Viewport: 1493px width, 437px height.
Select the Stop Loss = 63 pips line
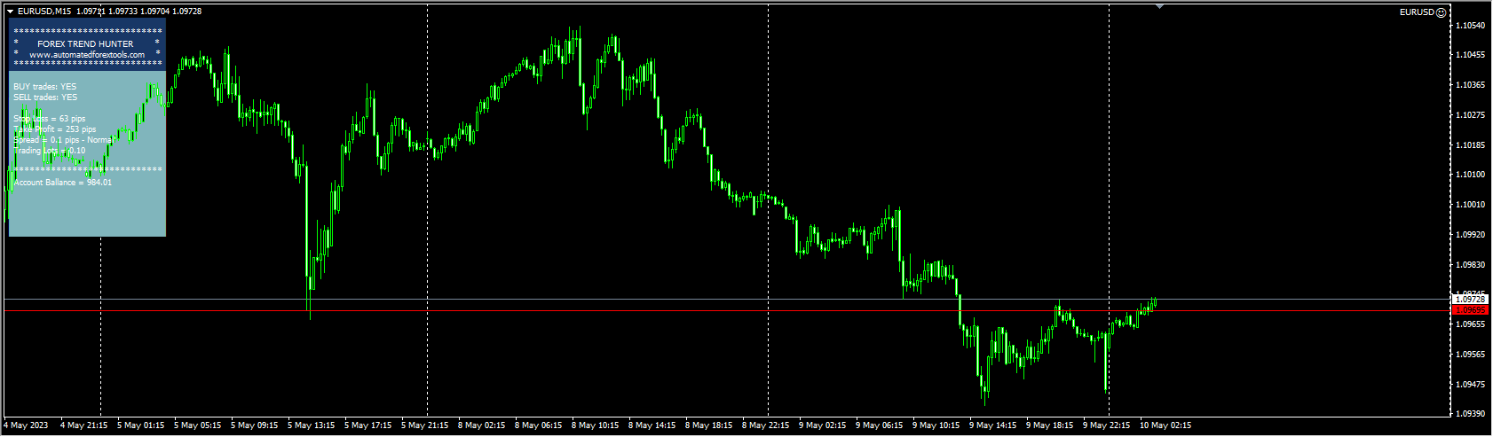50,119
